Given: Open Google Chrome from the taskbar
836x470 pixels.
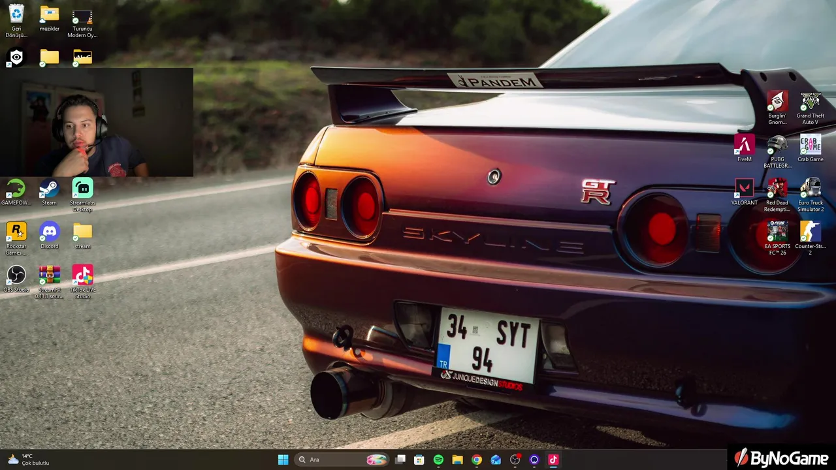Looking at the screenshot, I should click(477, 460).
